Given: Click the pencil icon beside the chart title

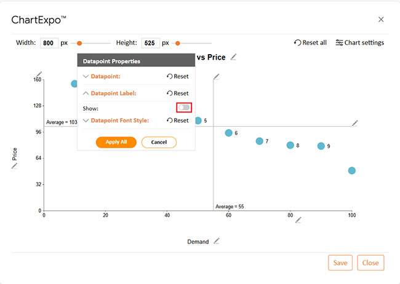Looking at the screenshot, I should point(233,57).
